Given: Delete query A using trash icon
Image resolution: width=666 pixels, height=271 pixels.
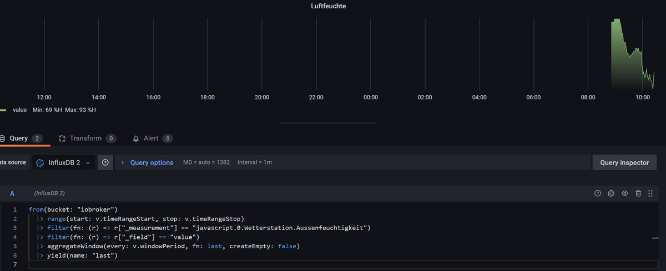Looking at the screenshot, I should (x=638, y=193).
